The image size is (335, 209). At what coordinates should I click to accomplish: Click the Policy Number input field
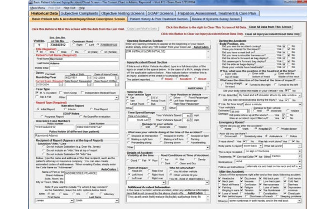[54, 127]
